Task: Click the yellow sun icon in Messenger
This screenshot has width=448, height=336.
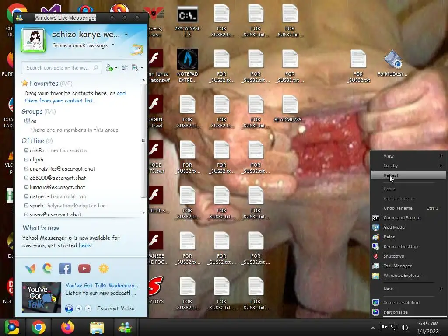Action: pyautogui.click(x=104, y=269)
